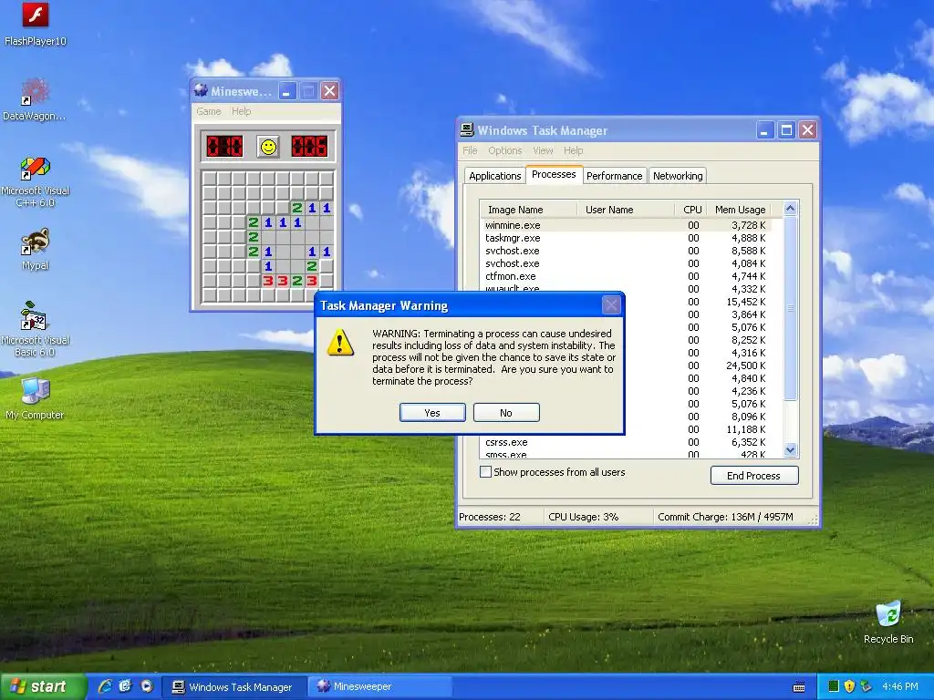Select the csrss.exe process row
The width and height of the screenshot is (934, 700).
coord(626,442)
